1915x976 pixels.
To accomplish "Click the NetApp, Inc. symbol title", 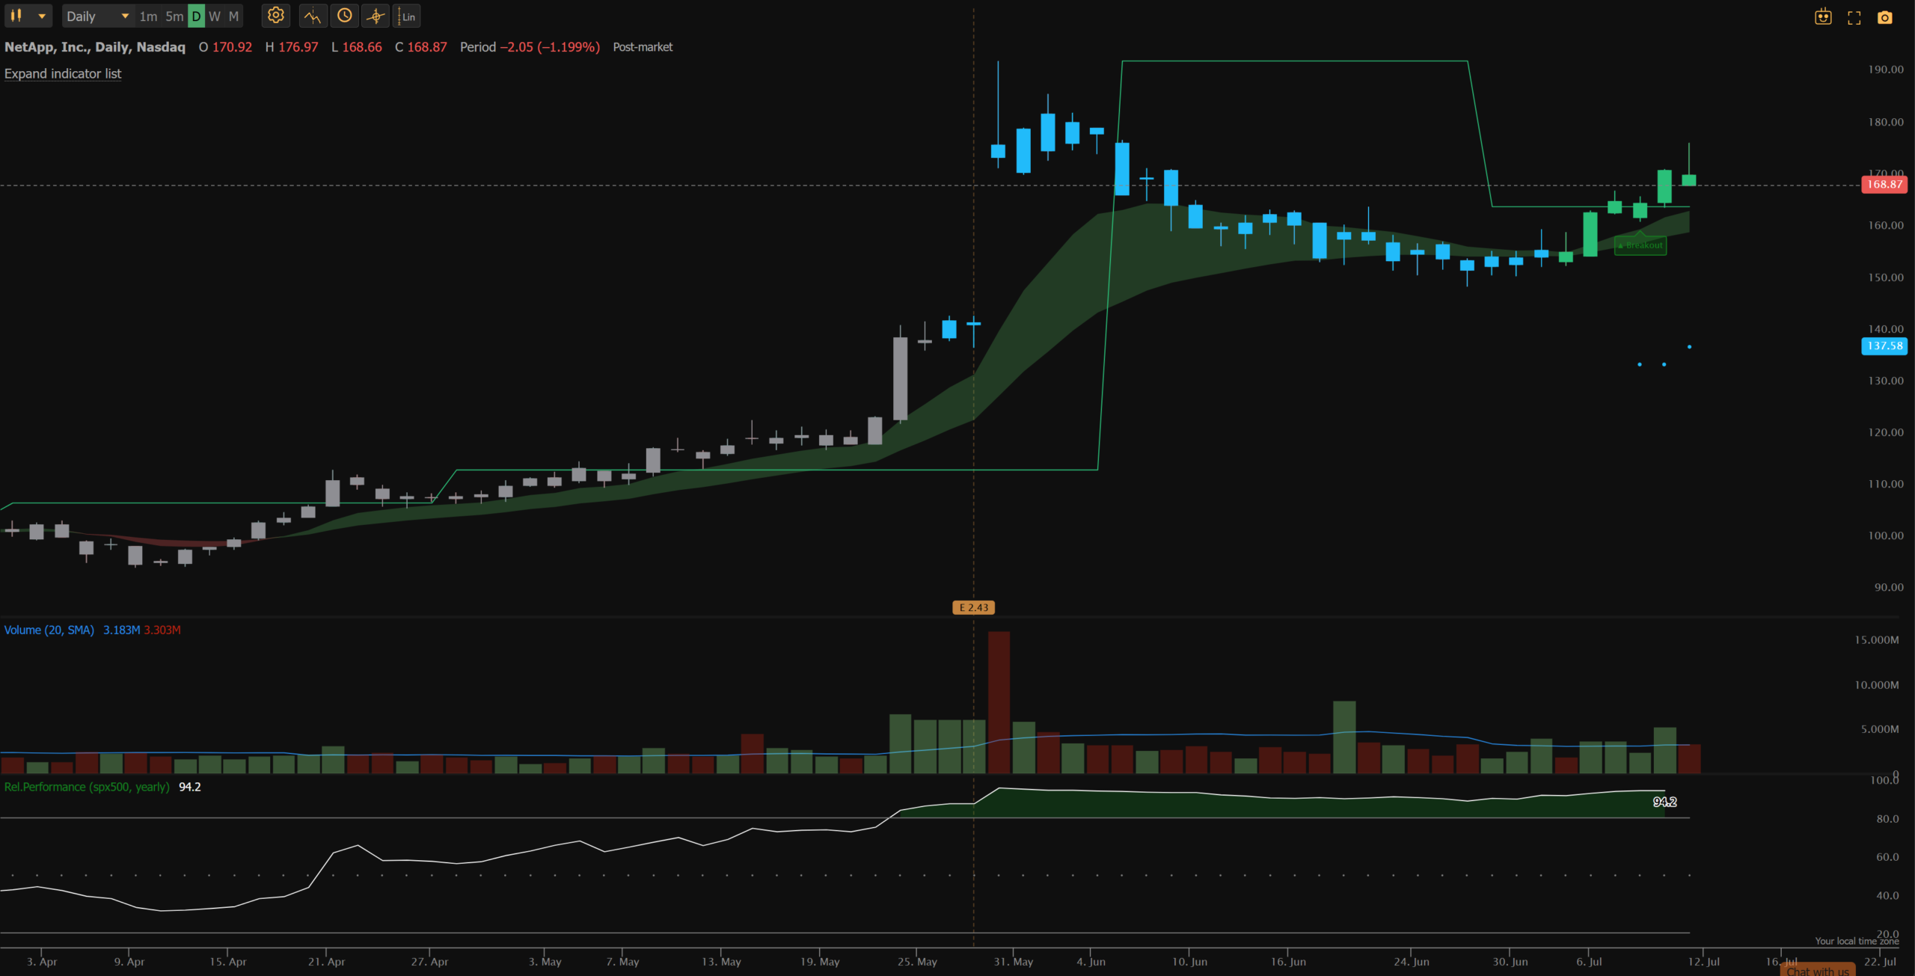I will coord(95,47).
